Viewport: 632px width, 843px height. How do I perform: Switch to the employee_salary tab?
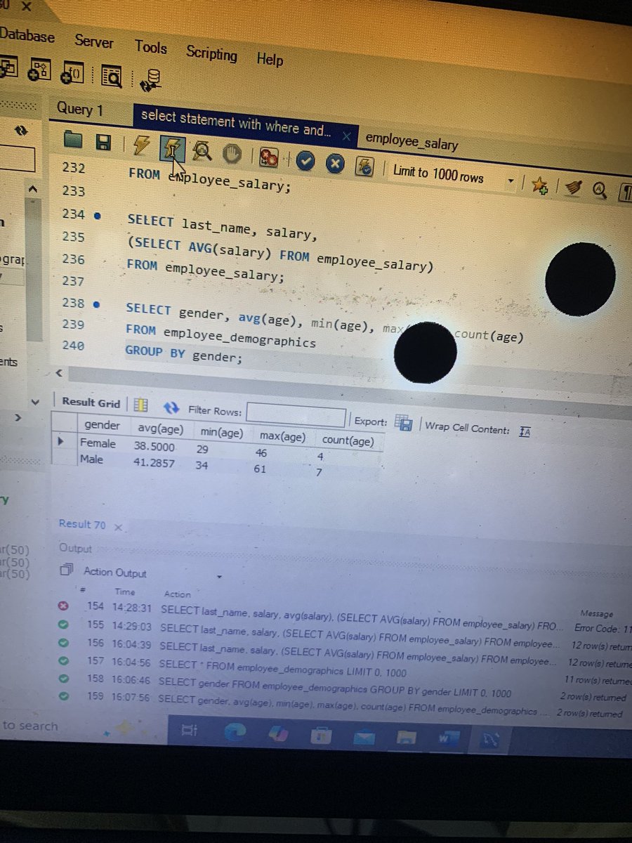412,141
